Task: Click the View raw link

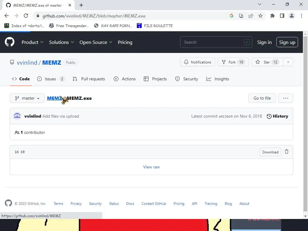Action: click(152, 167)
